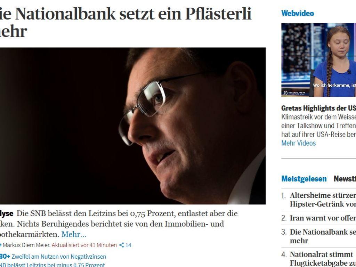Viewport: 356px width, 267px height.
Task: Open most-read item 4 Nationalrat stimmt Flugticketabgabe
Action: 323,258
